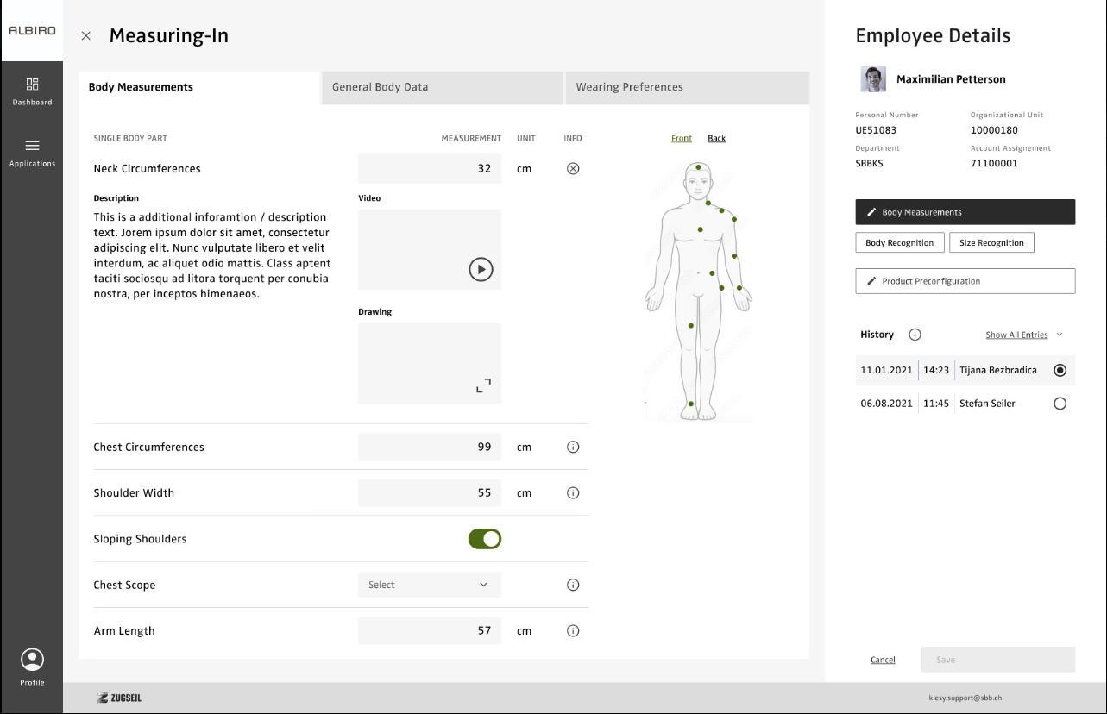Show the Back body view
1107x714 pixels.
click(716, 138)
